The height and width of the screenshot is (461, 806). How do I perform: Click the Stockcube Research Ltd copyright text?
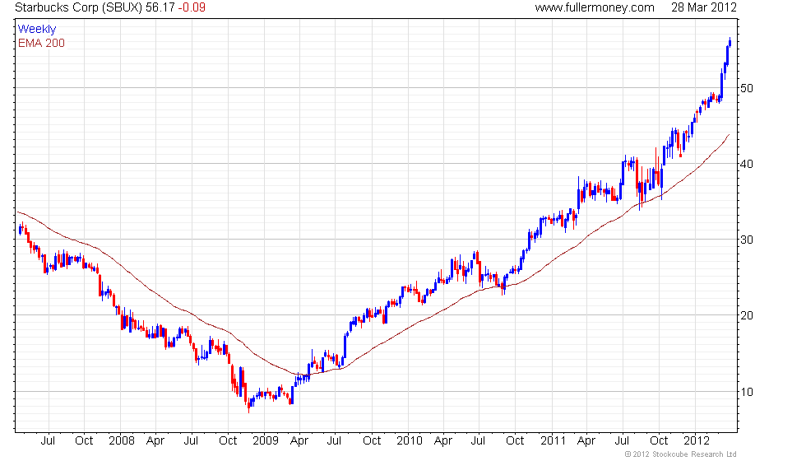[x=681, y=454]
